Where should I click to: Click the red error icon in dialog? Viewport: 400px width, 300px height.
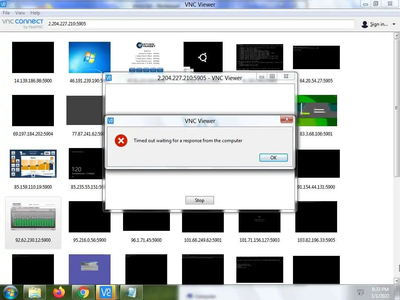(121, 141)
